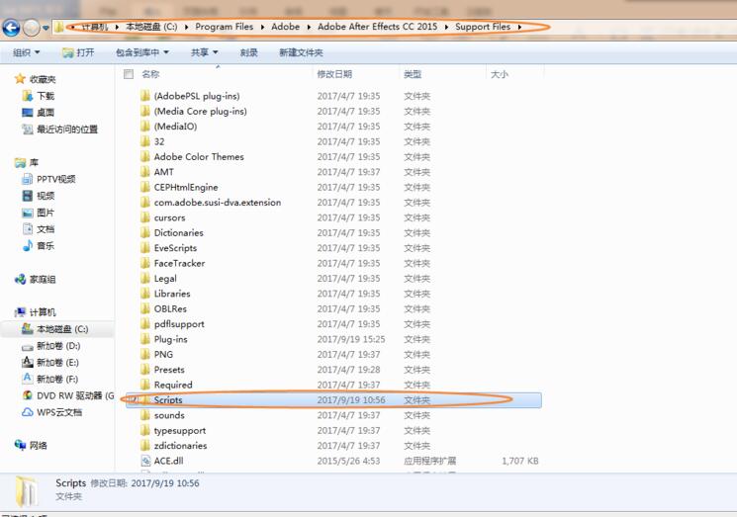Select 本地磁盘 (C:) in navigation pane
Image resolution: width=737 pixels, height=517 pixels.
click(x=62, y=329)
